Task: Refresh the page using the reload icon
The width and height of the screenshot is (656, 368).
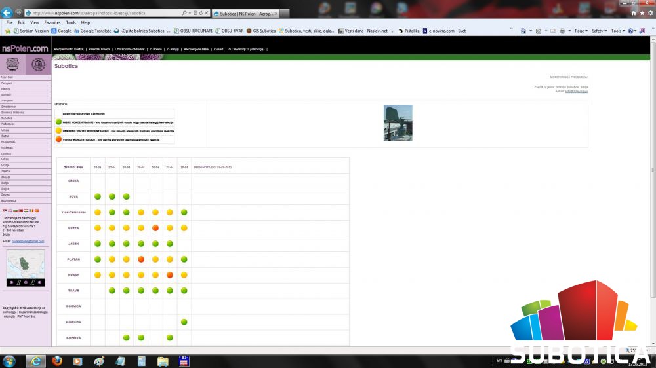Action: pos(201,13)
